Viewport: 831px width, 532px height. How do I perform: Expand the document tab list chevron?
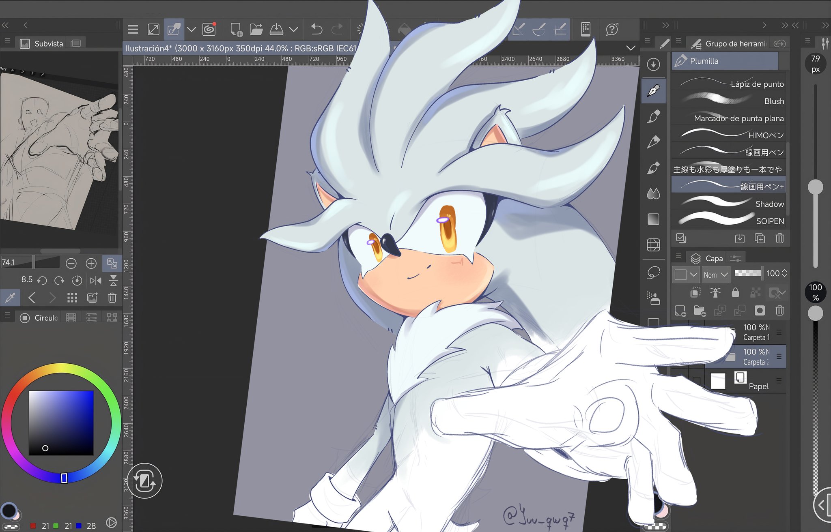click(x=631, y=48)
